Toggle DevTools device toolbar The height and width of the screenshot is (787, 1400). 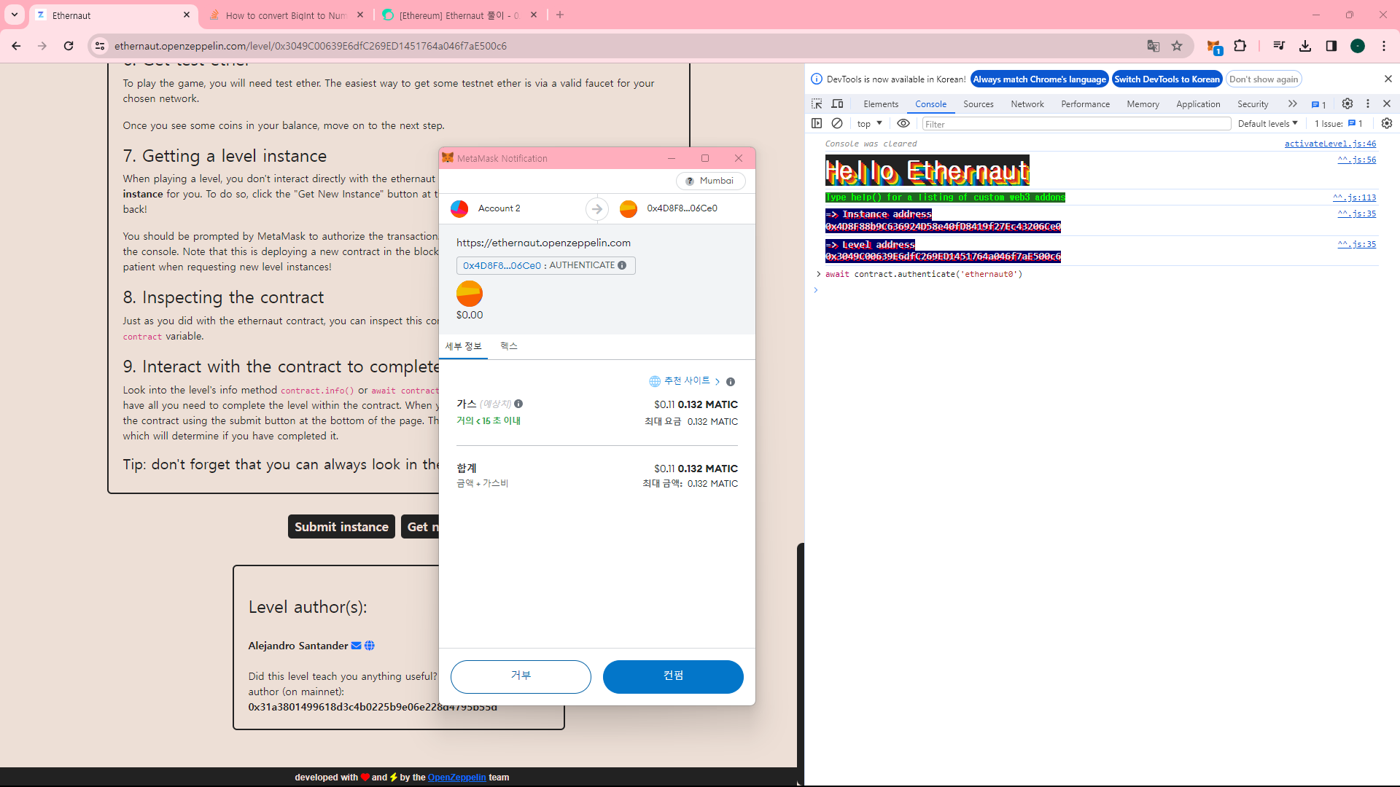coord(837,103)
